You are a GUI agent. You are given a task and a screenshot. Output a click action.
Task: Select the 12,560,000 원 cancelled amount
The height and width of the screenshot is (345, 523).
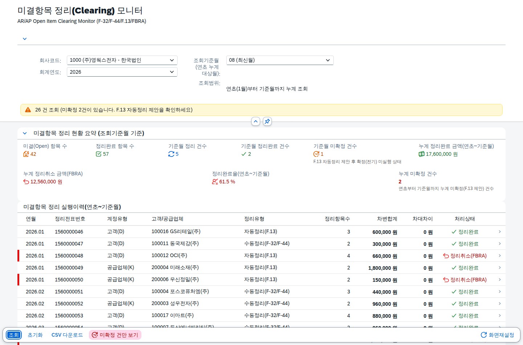coord(46,182)
